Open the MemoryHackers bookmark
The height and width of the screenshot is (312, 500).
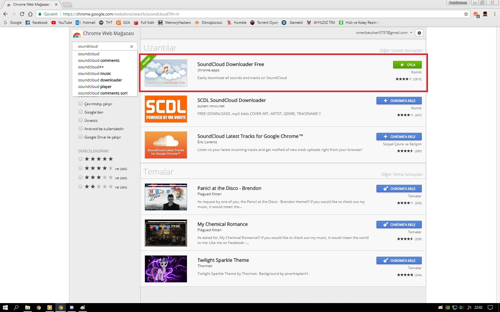click(174, 23)
